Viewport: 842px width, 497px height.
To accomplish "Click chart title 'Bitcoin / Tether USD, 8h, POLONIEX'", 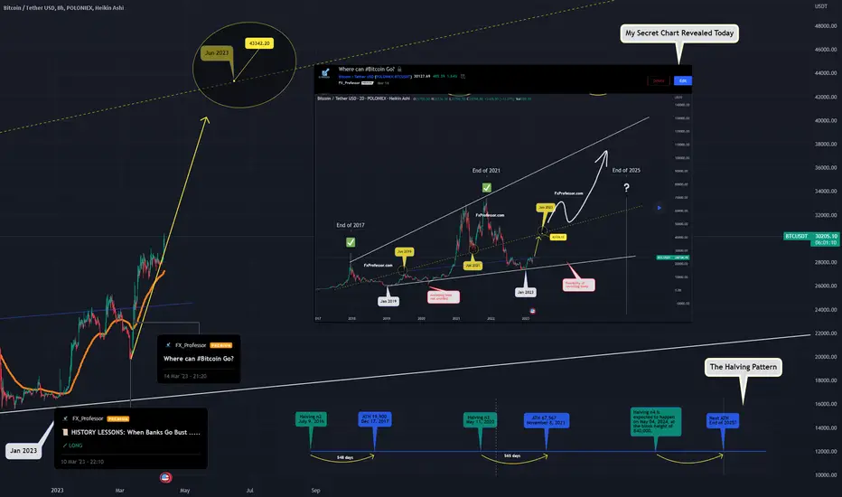I will click(63, 7).
